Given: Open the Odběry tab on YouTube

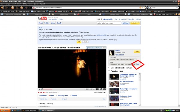Looking at the screenshot, I should [x=47, y=23].
